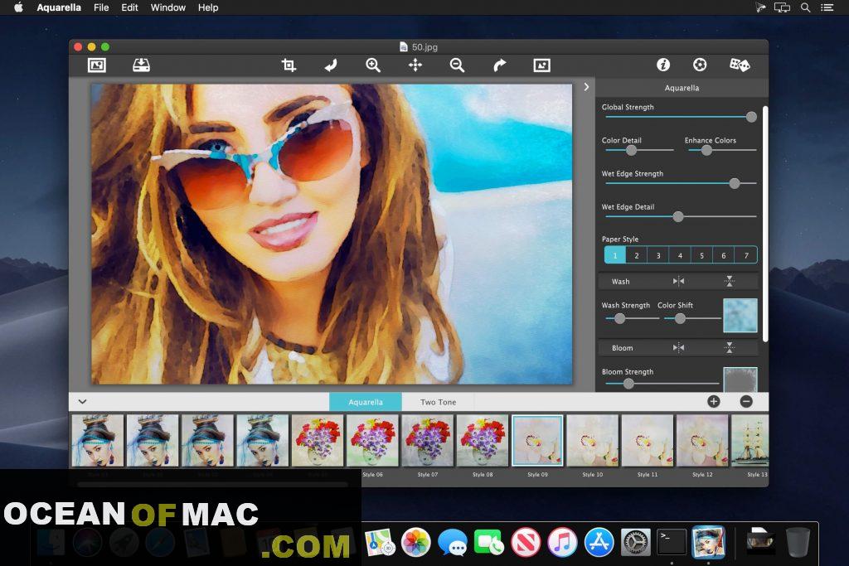Click the Wash Strength slider handle
The width and height of the screenshot is (849, 566).
(x=619, y=319)
